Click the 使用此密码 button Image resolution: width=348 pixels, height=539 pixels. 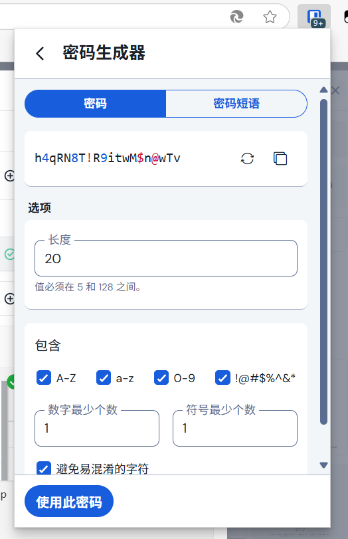[x=69, y=501]
